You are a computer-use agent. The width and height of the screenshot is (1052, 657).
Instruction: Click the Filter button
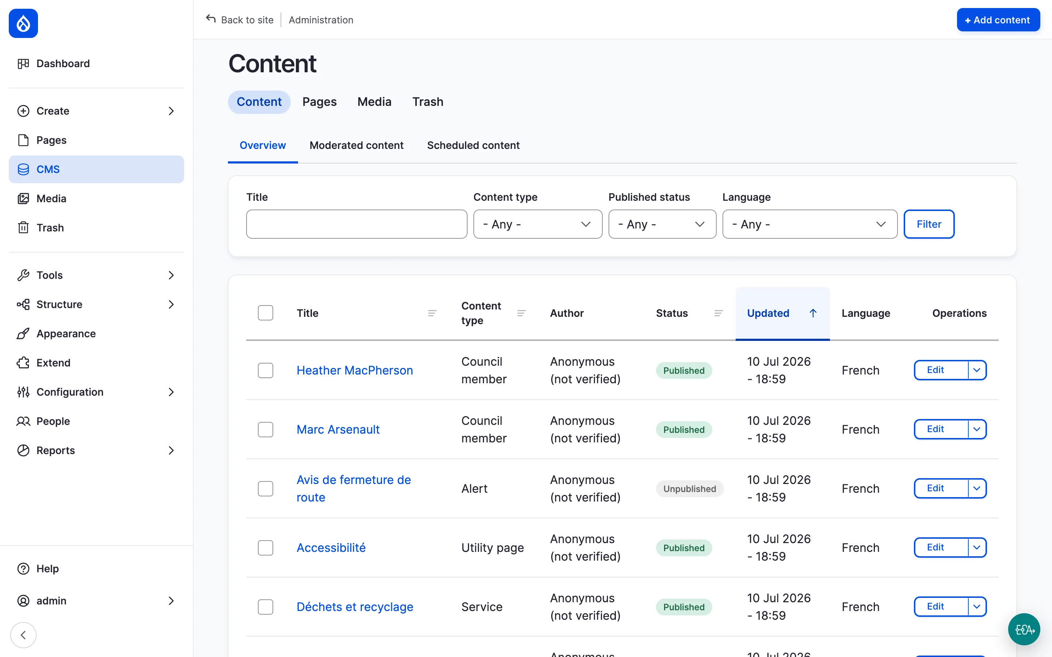tap(929, 224)
